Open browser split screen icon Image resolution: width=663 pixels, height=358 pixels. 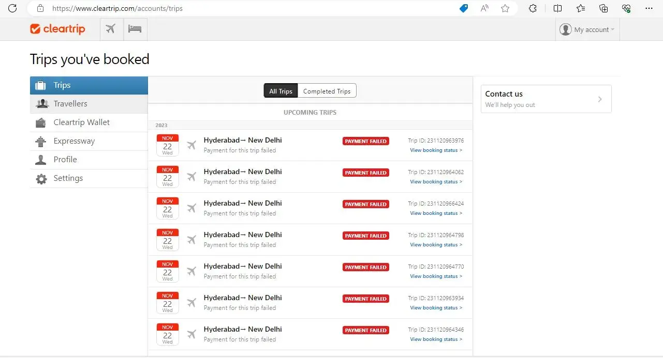tap(557, 8)
